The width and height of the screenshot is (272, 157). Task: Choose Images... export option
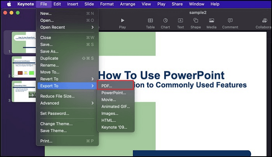click(116, 113)
